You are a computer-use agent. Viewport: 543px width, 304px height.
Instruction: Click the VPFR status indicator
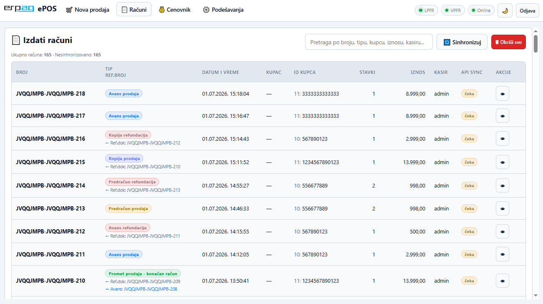tap(453, 10)
